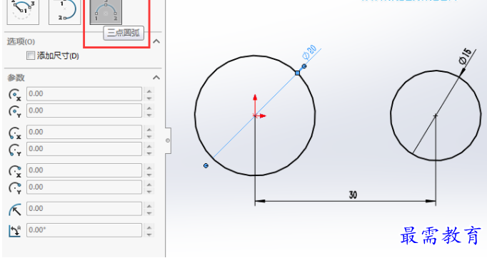The width and height of the screenshot is (487, 258).
Task: Enable the 添加尺寸(D) checkbox
Action: (31, 56)
